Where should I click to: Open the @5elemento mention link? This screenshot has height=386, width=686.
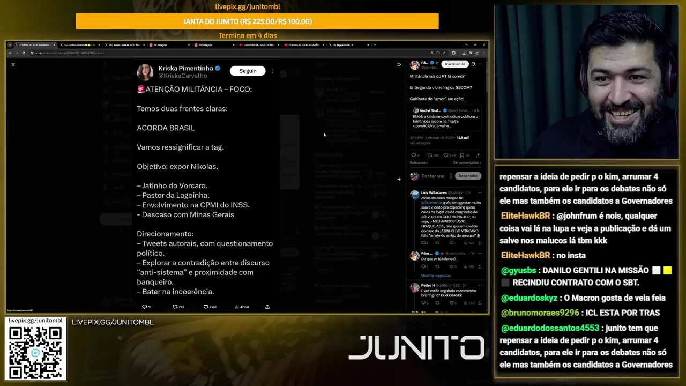(431, 203)
